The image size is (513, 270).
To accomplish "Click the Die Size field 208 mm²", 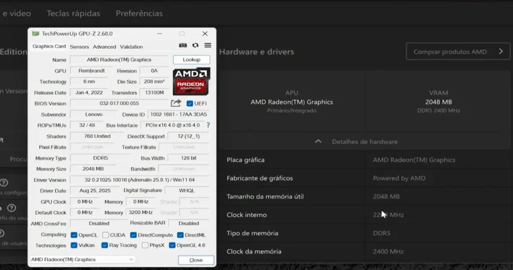I will tap(154, 82).
